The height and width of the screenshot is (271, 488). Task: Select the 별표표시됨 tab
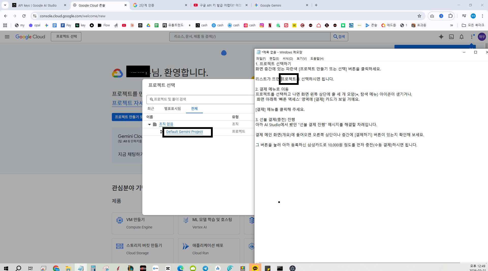click(x=172, y=109)
